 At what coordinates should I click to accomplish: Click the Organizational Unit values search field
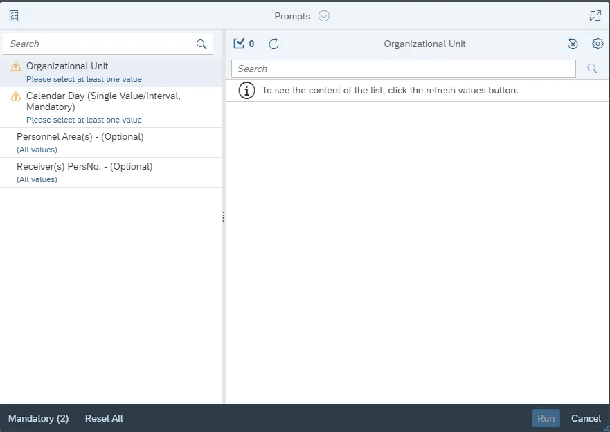(403, 69)
